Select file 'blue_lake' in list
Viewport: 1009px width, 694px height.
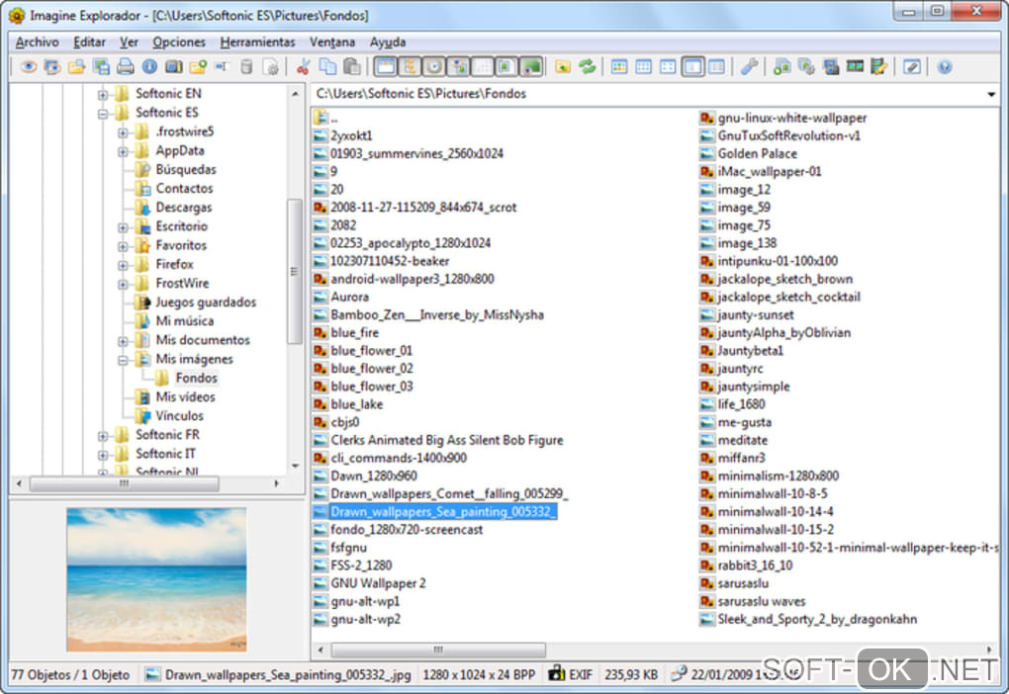(x=356, y=404)
